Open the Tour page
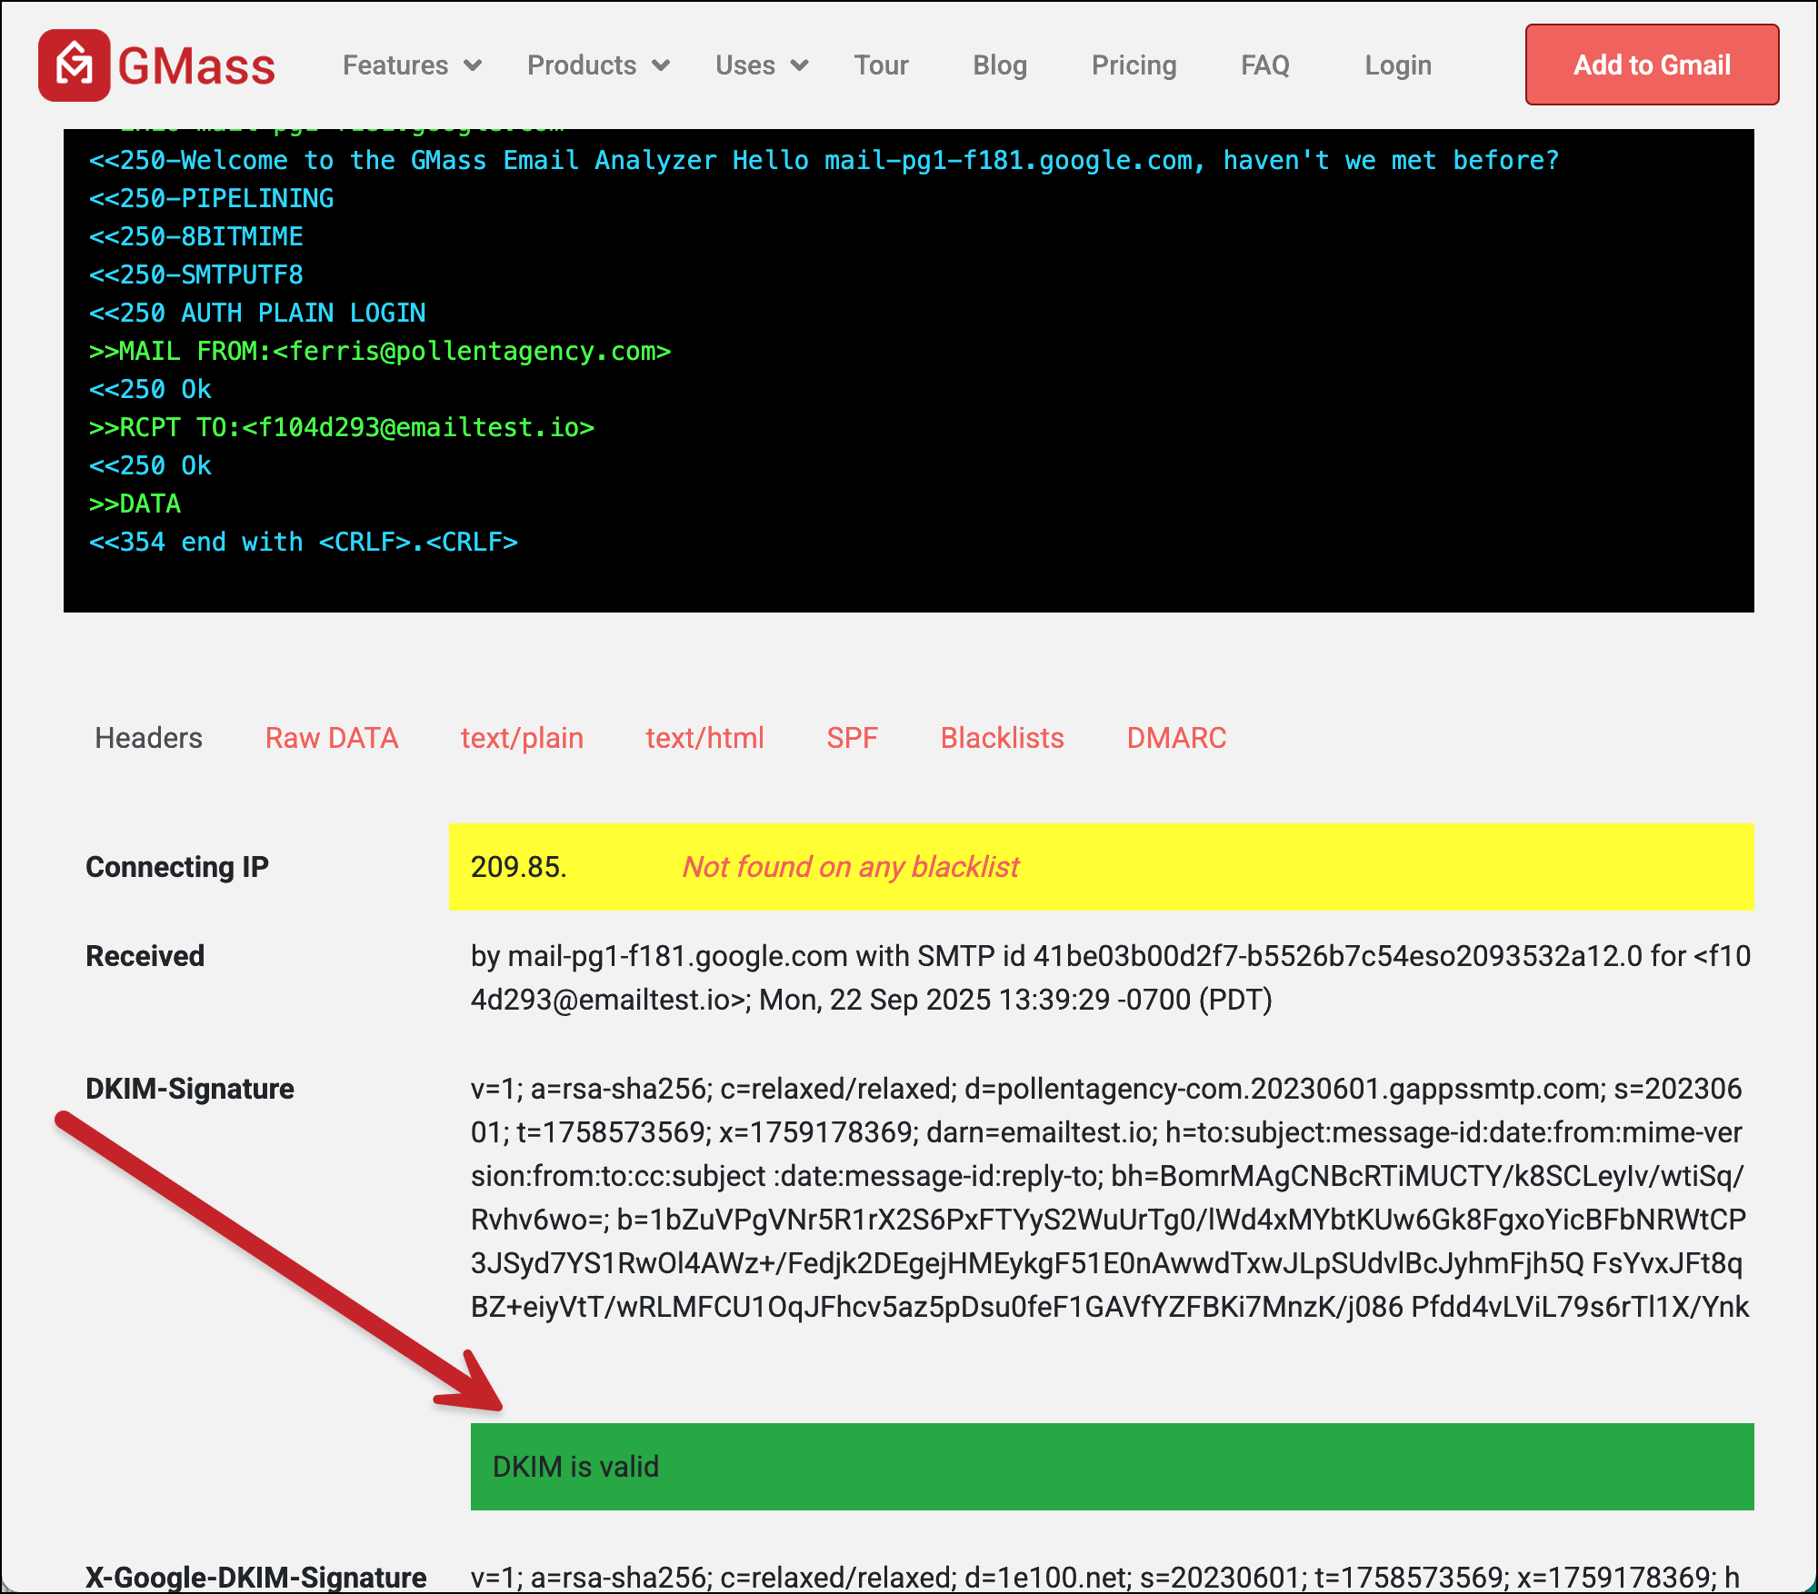Screen dimensions: 1818x1594 pos(880,65)
